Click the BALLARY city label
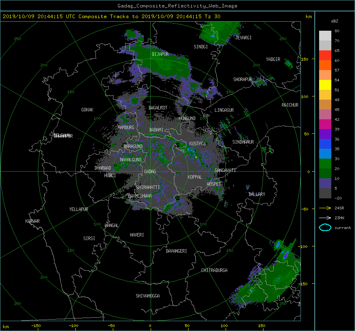The height and width of the screenshot is (331, 355). pyautogui.click(x=257, y=194)
